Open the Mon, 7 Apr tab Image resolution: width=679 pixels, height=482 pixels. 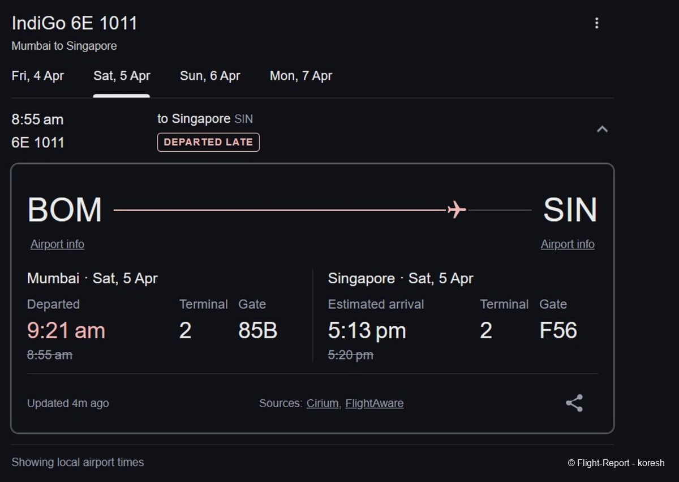(300, 76)
